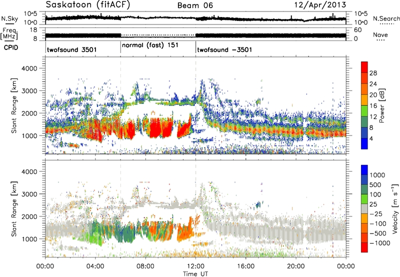Click the 100 value on Velocity colorbar
The image size is (400, 277).
pos(375,194)
